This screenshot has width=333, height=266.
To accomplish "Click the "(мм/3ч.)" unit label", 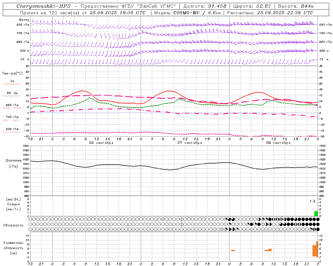I will click(14, 199).
